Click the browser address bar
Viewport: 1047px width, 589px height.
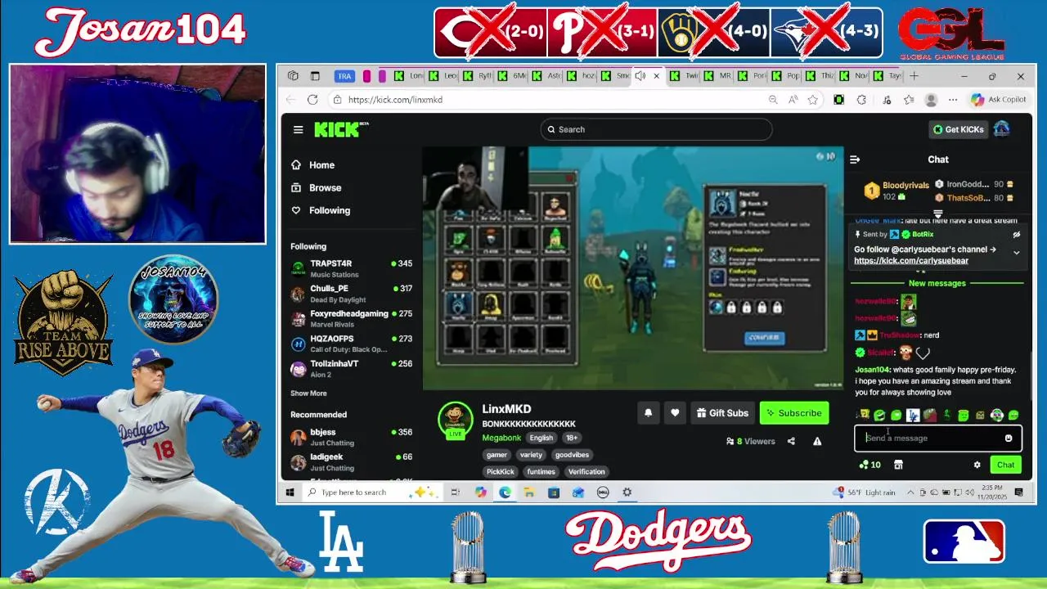(x=548, y=100)
